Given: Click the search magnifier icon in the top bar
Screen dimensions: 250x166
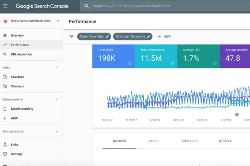Looking at the screenshot, I should click(86, 6).
